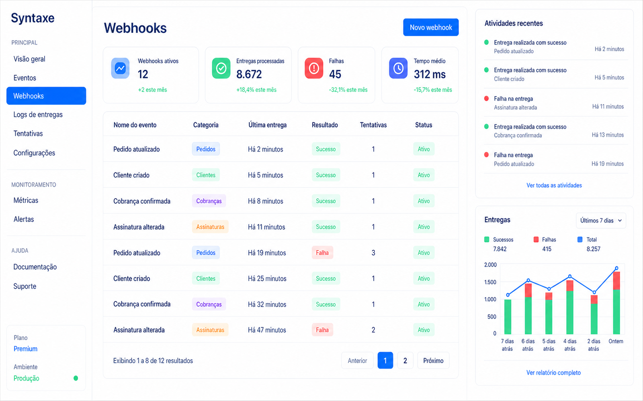Click red dot beside Assinatura alterada activity
The height and width of the screenshot is (401, 643).
(x=487, y=99)
